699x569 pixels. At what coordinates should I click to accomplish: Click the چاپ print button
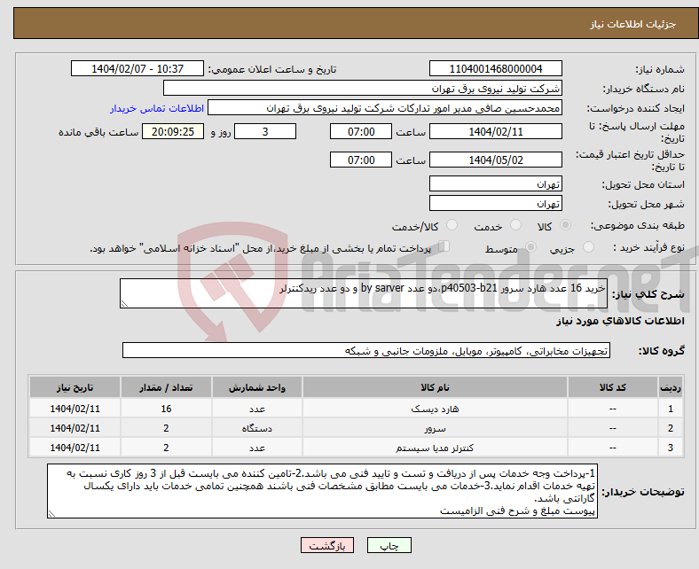(389, 545)
